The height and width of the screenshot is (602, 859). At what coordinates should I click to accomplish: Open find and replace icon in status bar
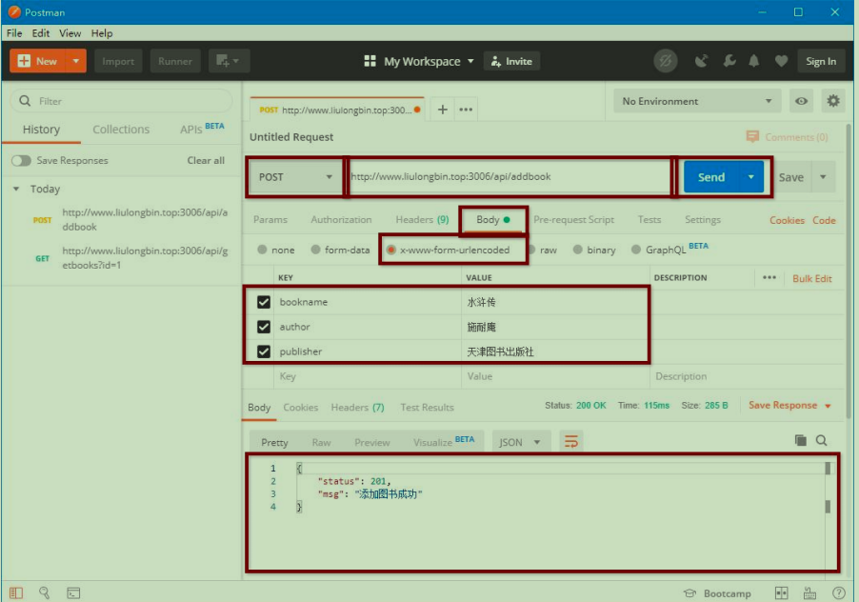[x=45, y=592]
